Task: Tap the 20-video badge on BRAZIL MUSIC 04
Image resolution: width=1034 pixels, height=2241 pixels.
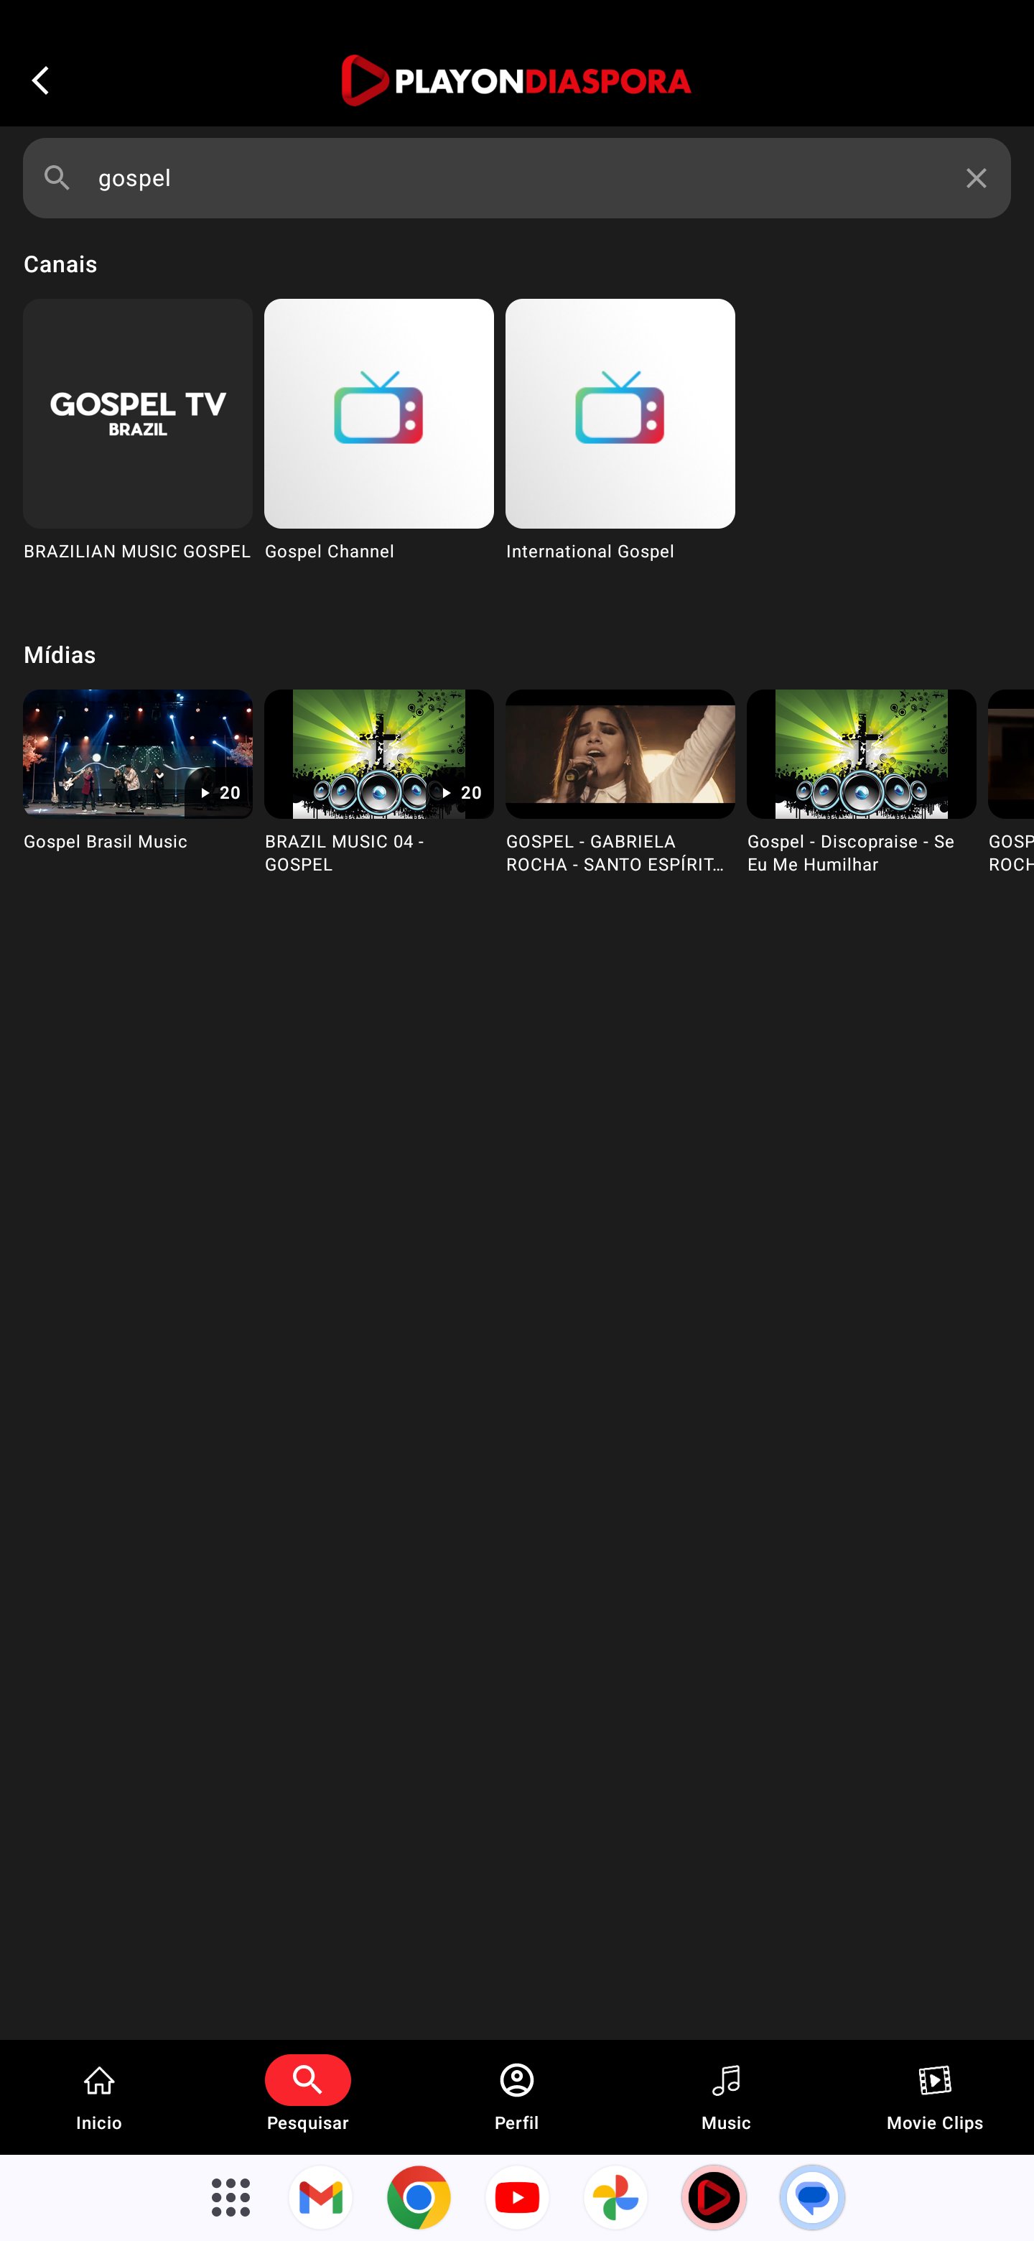Action: point(459,792)
